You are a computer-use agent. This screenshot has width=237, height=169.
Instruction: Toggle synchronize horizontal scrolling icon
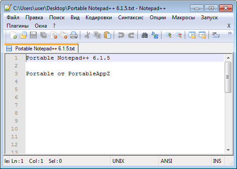(x=202, y=35)
